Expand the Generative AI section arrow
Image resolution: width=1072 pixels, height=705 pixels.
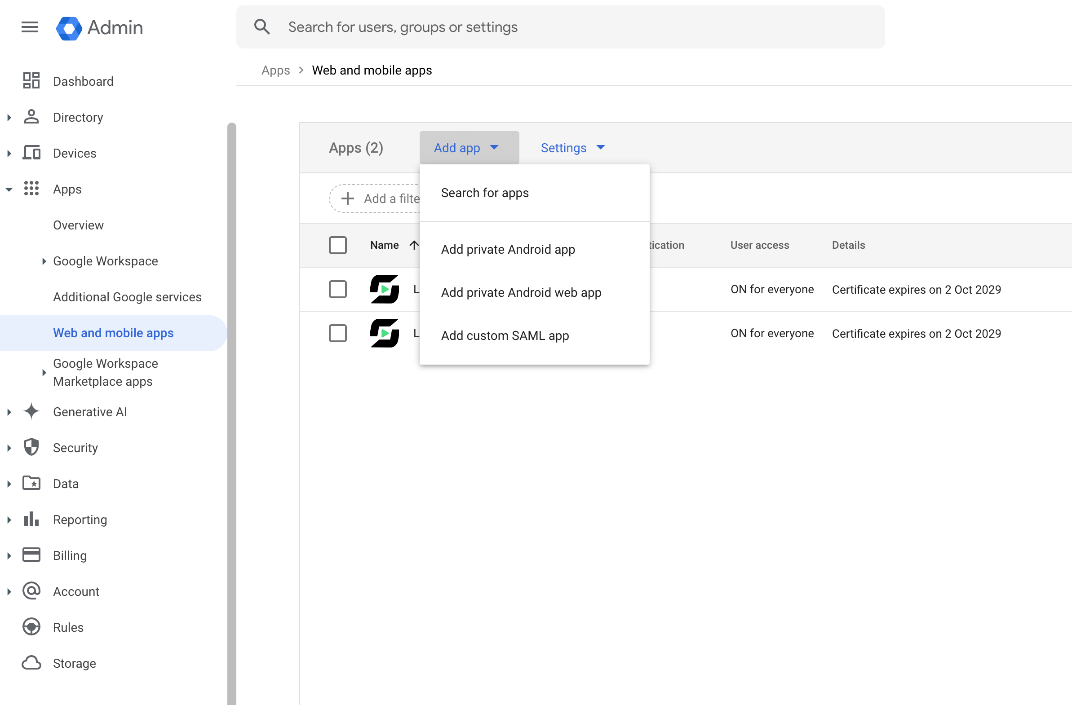[x=9, y=412]
